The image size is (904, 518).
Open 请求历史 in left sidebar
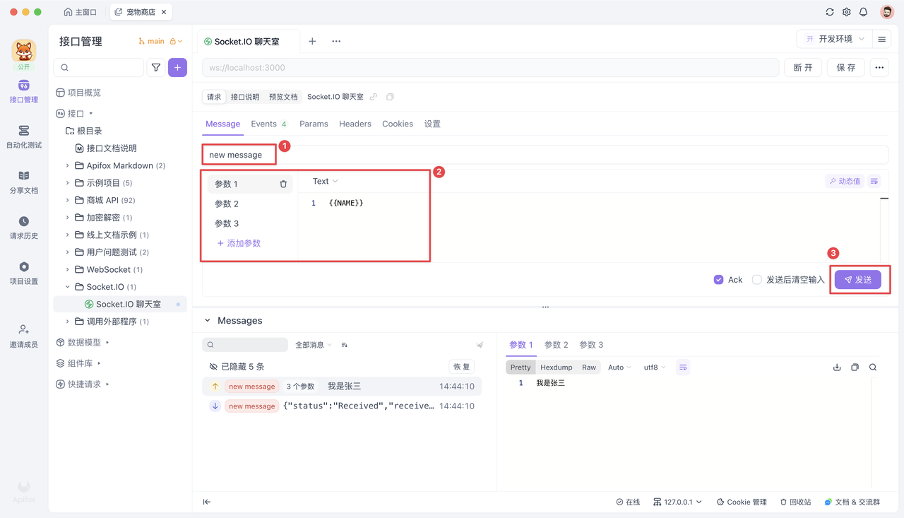[24, 228]
